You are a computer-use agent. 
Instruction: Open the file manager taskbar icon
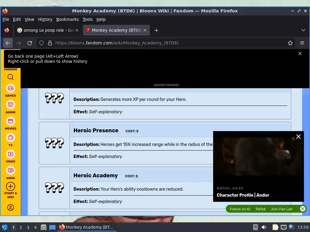point(44,227)
